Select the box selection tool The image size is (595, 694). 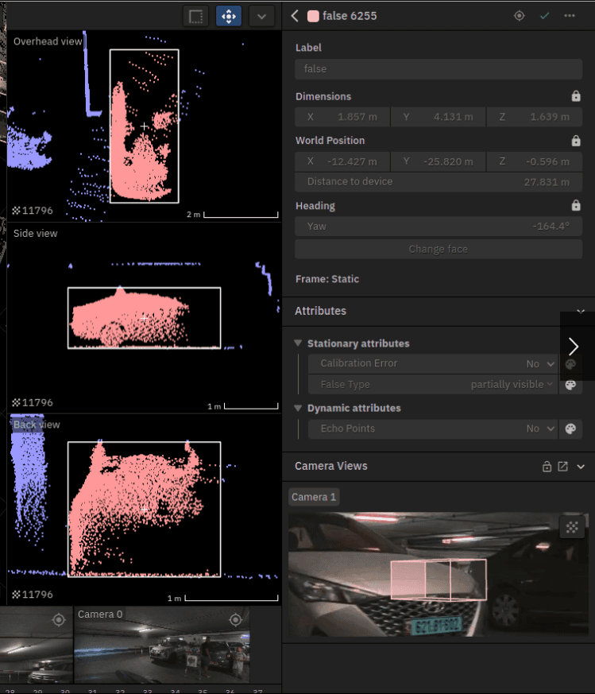[x=195, y=17]
